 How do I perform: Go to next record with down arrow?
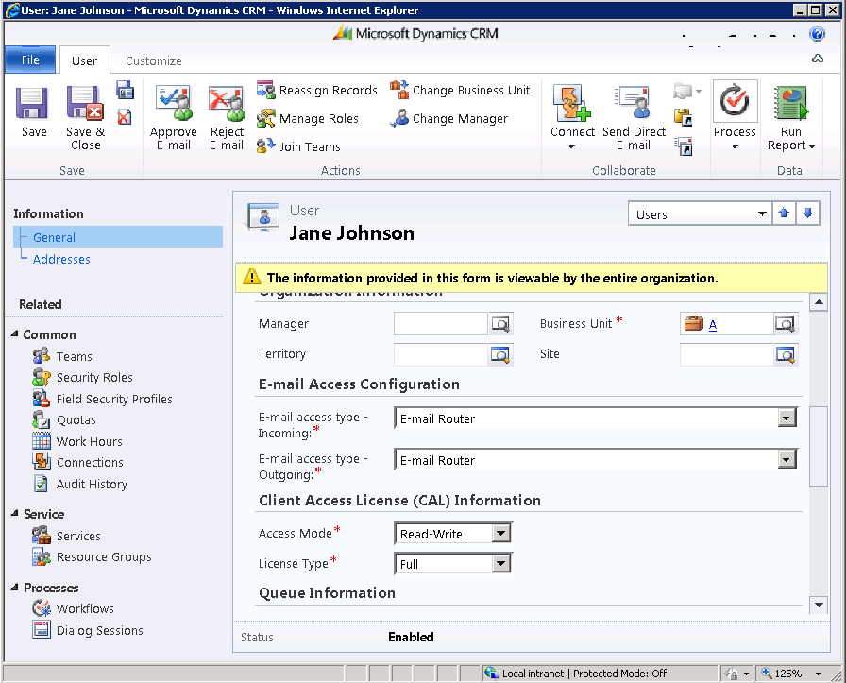[807, 213]
